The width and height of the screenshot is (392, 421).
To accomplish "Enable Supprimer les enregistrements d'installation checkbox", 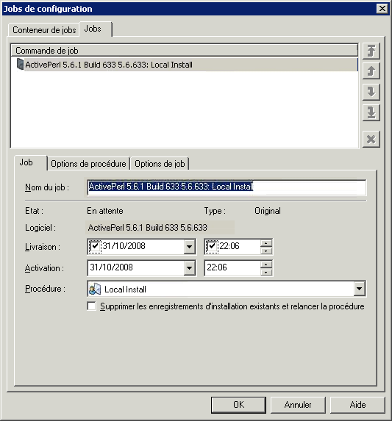I will (91, 306).
